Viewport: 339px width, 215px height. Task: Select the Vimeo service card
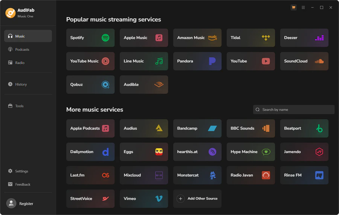coord(144,198)
